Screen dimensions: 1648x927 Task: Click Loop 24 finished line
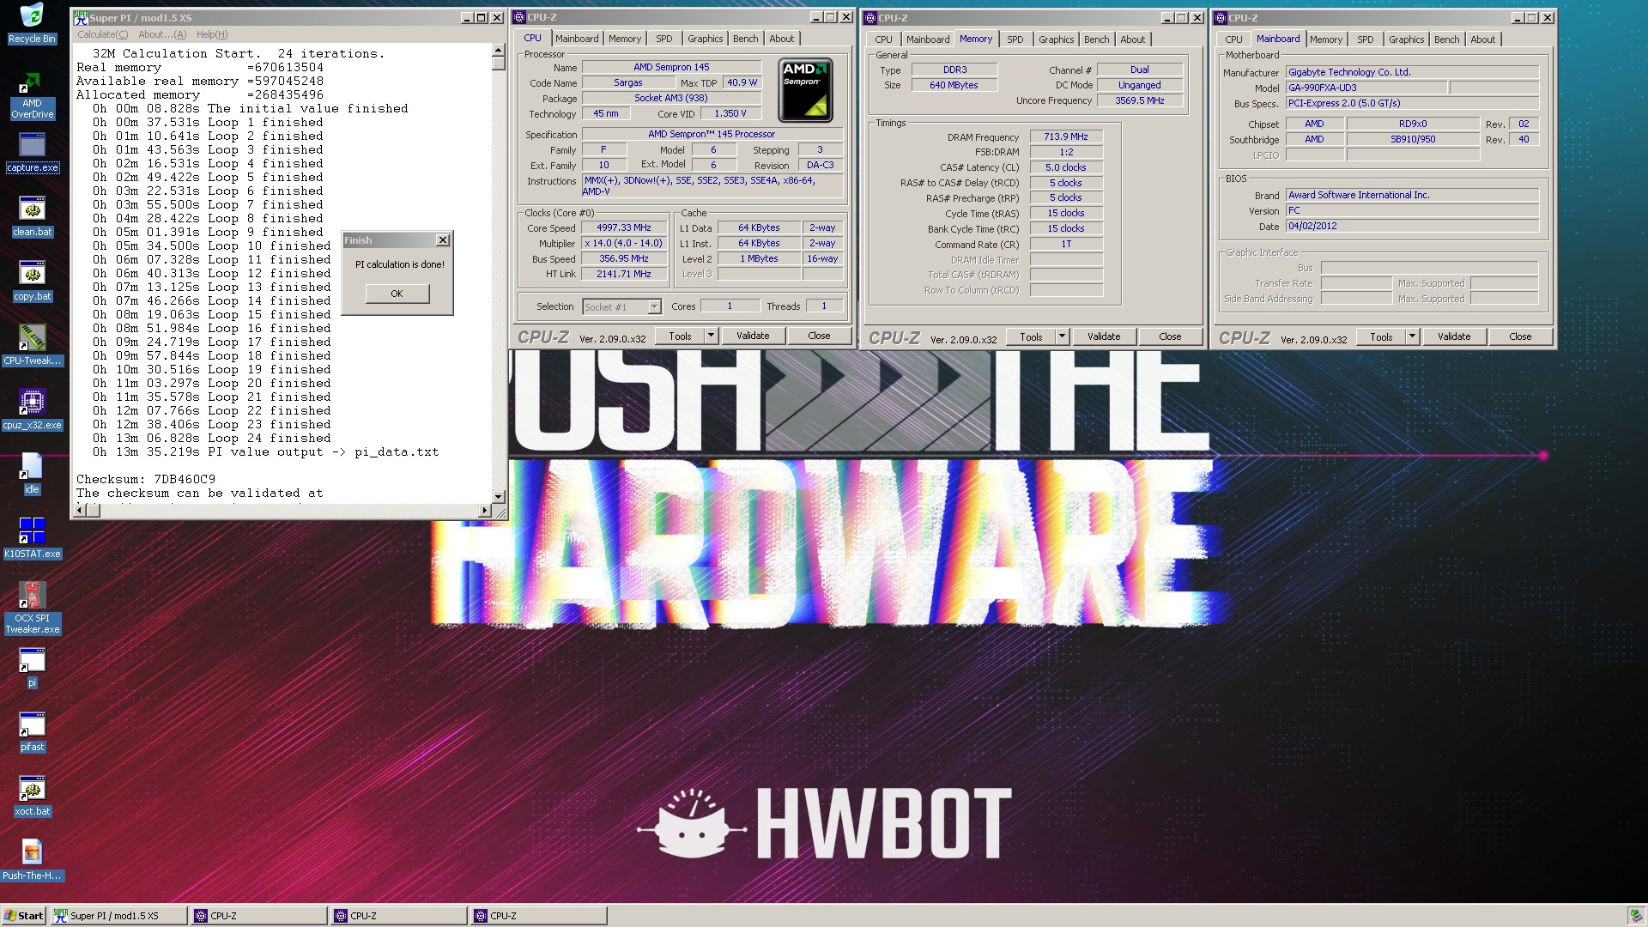pyautogui.click(x=212, y=438)
